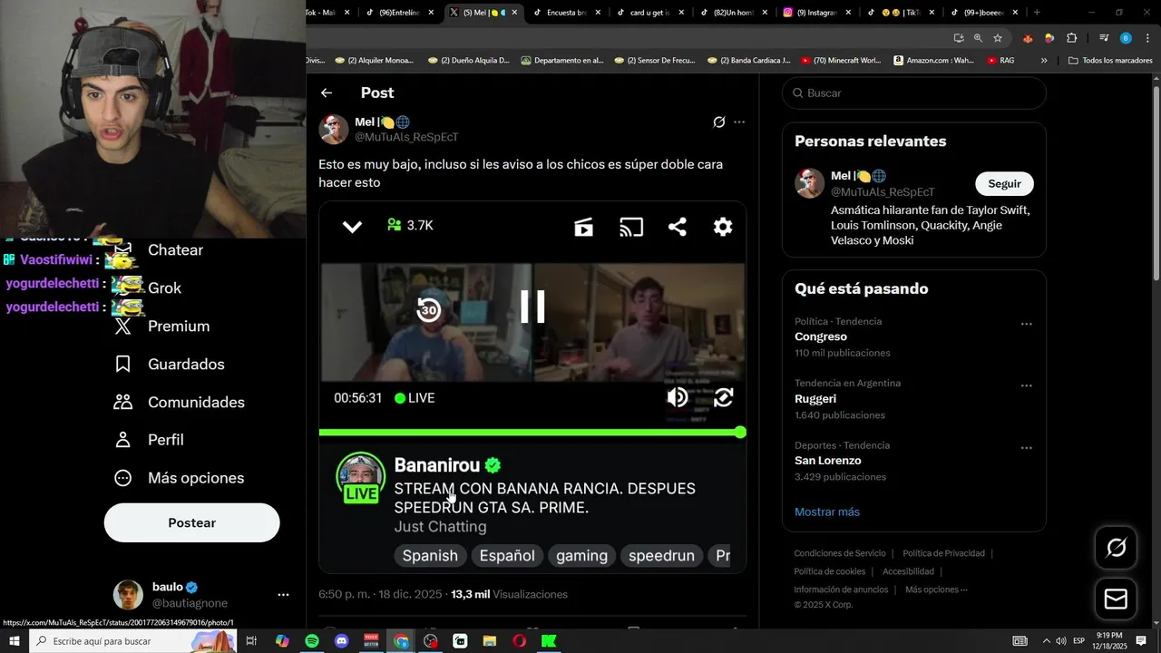Click baulo profile avatar
1161x653 pixels.
[128, 595]
